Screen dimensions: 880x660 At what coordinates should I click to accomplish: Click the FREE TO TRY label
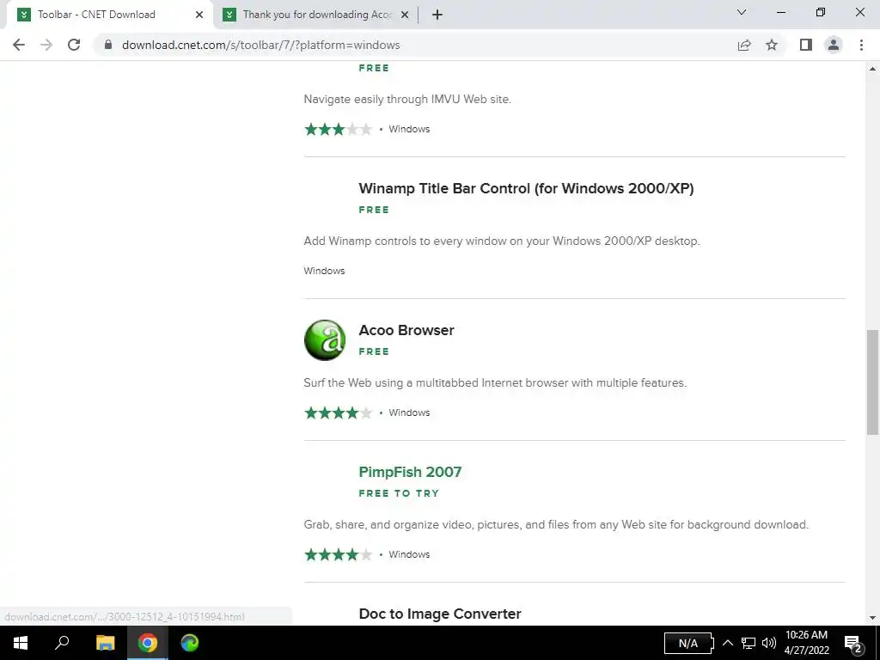pyautogui.click(x=399, y=493)
